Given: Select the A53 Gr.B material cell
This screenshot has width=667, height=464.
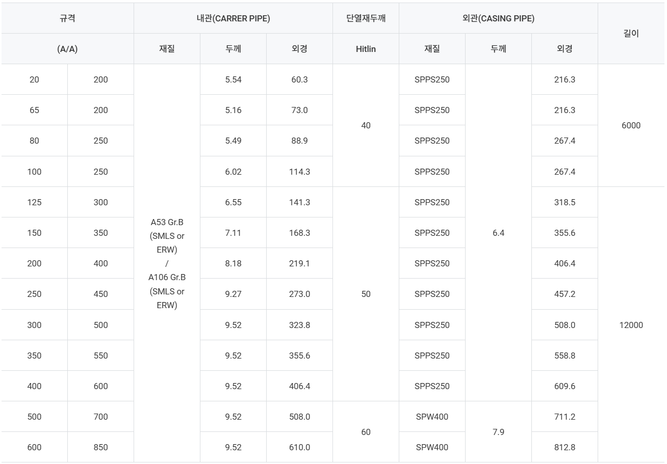Looking at the screenshot, I should tap(167, 263).
